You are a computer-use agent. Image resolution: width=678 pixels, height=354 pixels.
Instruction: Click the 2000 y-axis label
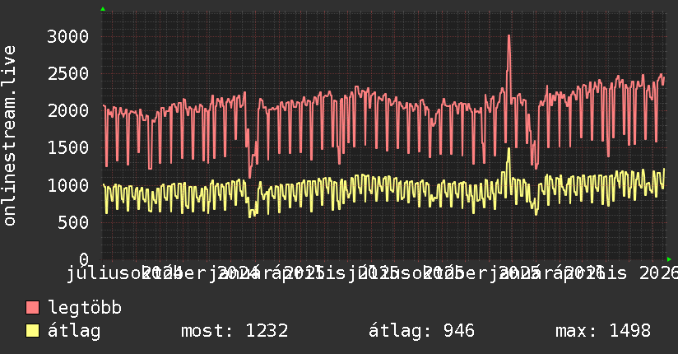coord(68,111)
